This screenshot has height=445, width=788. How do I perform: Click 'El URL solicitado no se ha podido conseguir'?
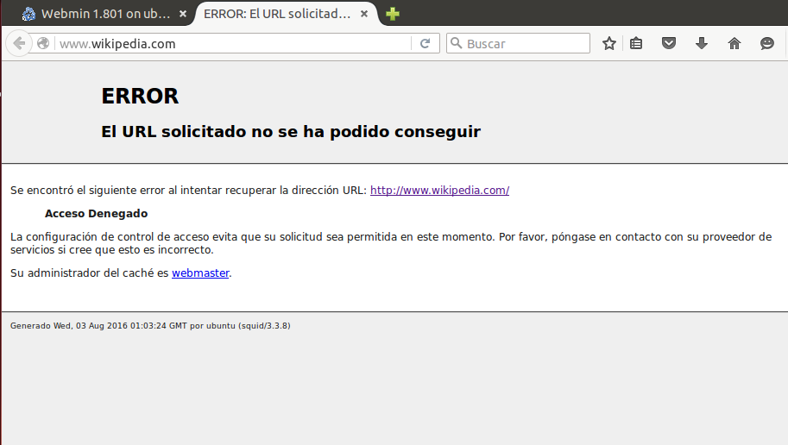[x=291, y=132]
